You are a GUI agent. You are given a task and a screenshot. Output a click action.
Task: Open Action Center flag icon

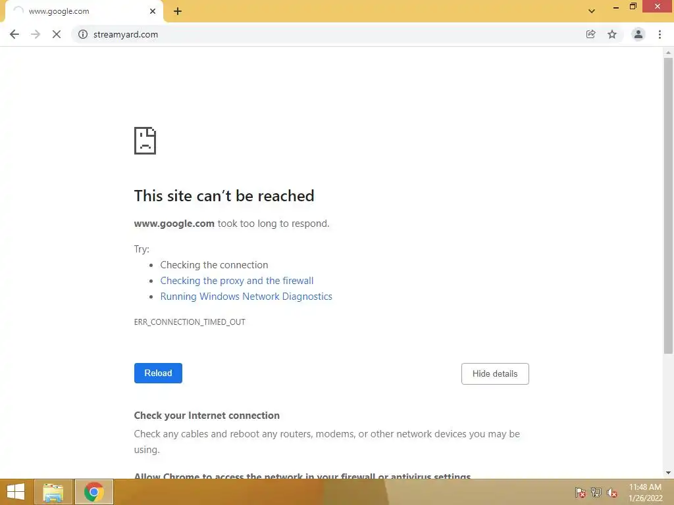click(x=581, y=493)
